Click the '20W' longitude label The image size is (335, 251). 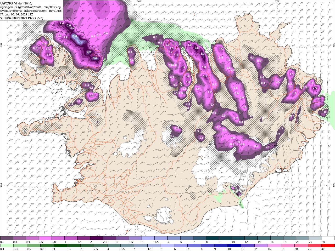pos(139,1)
